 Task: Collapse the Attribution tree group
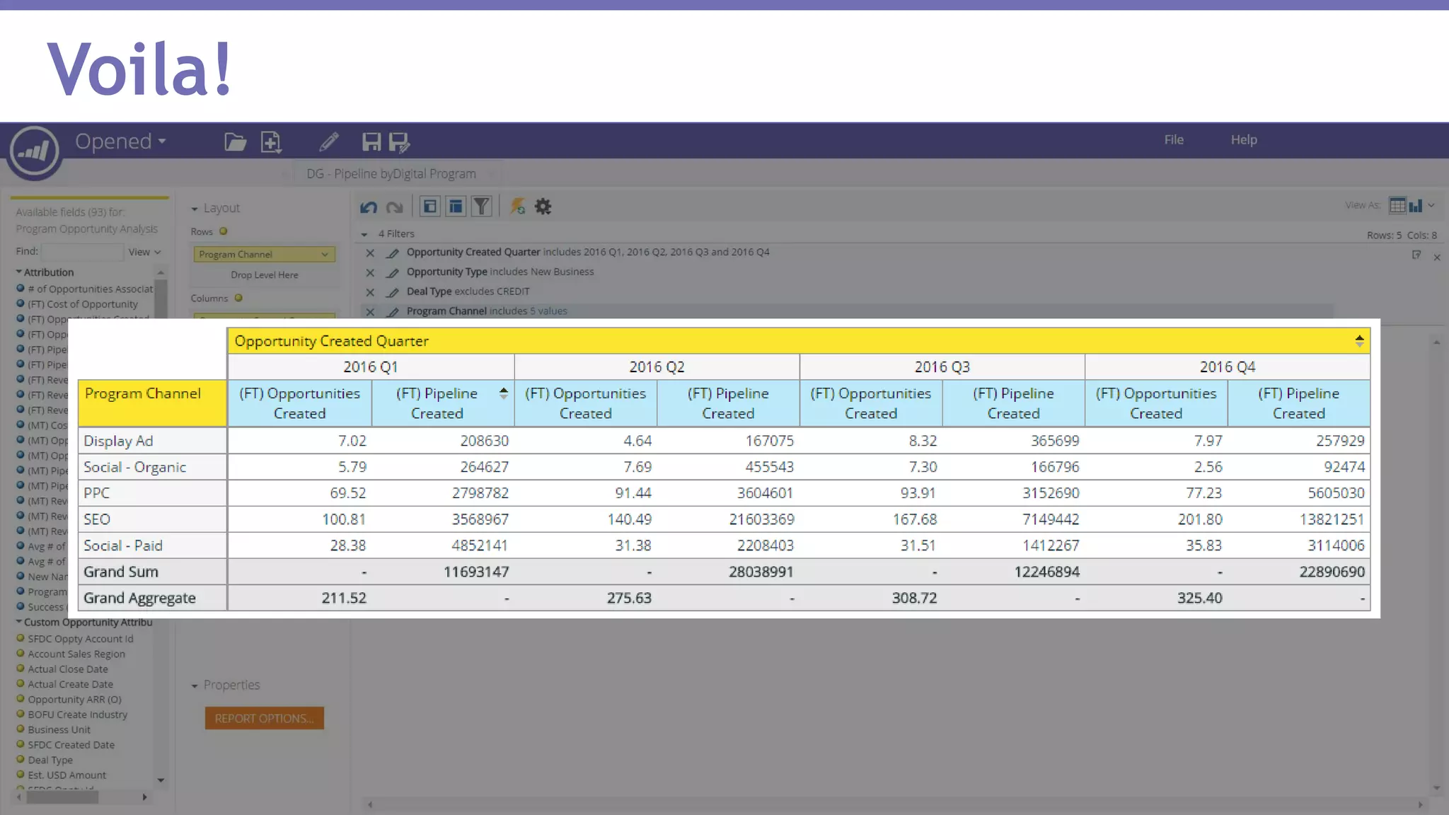tap(19, 272)
